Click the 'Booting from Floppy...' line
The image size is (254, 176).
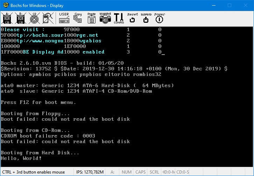(x=35, y=113)
